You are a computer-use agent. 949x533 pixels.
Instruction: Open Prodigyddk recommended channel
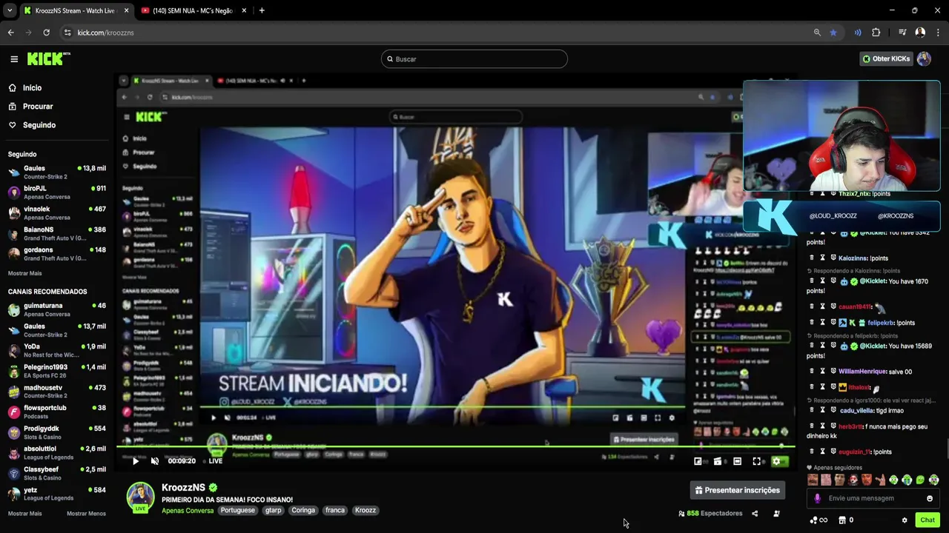point(56,432)
